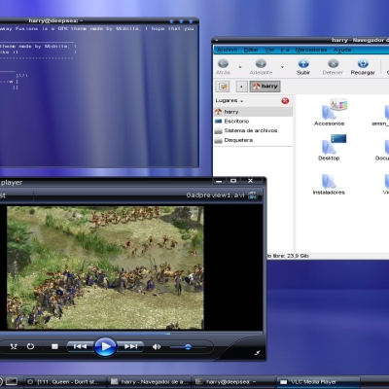389x389 pixels.
Task: Click the VLC play button
Action: tap(105, 346)
